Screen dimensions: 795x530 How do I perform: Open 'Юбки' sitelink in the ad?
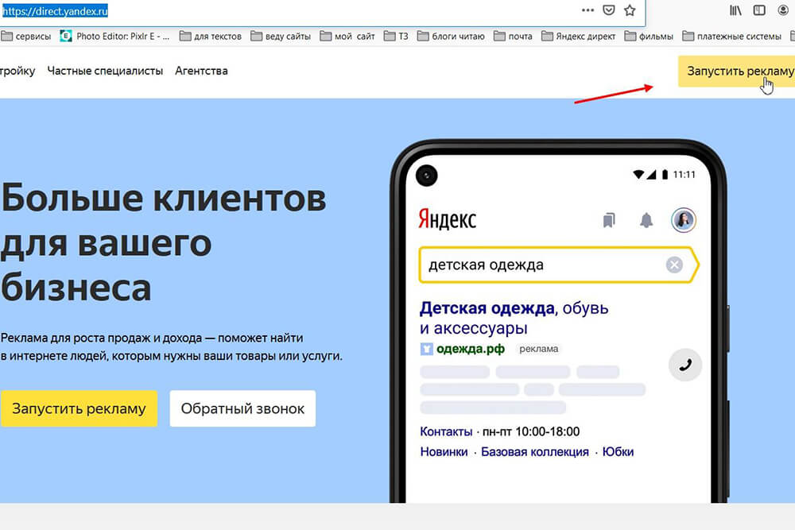point(618,452)
